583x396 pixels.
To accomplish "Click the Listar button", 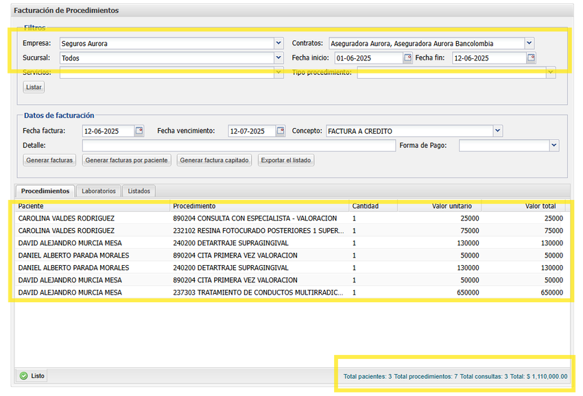I will click(34, 87).
